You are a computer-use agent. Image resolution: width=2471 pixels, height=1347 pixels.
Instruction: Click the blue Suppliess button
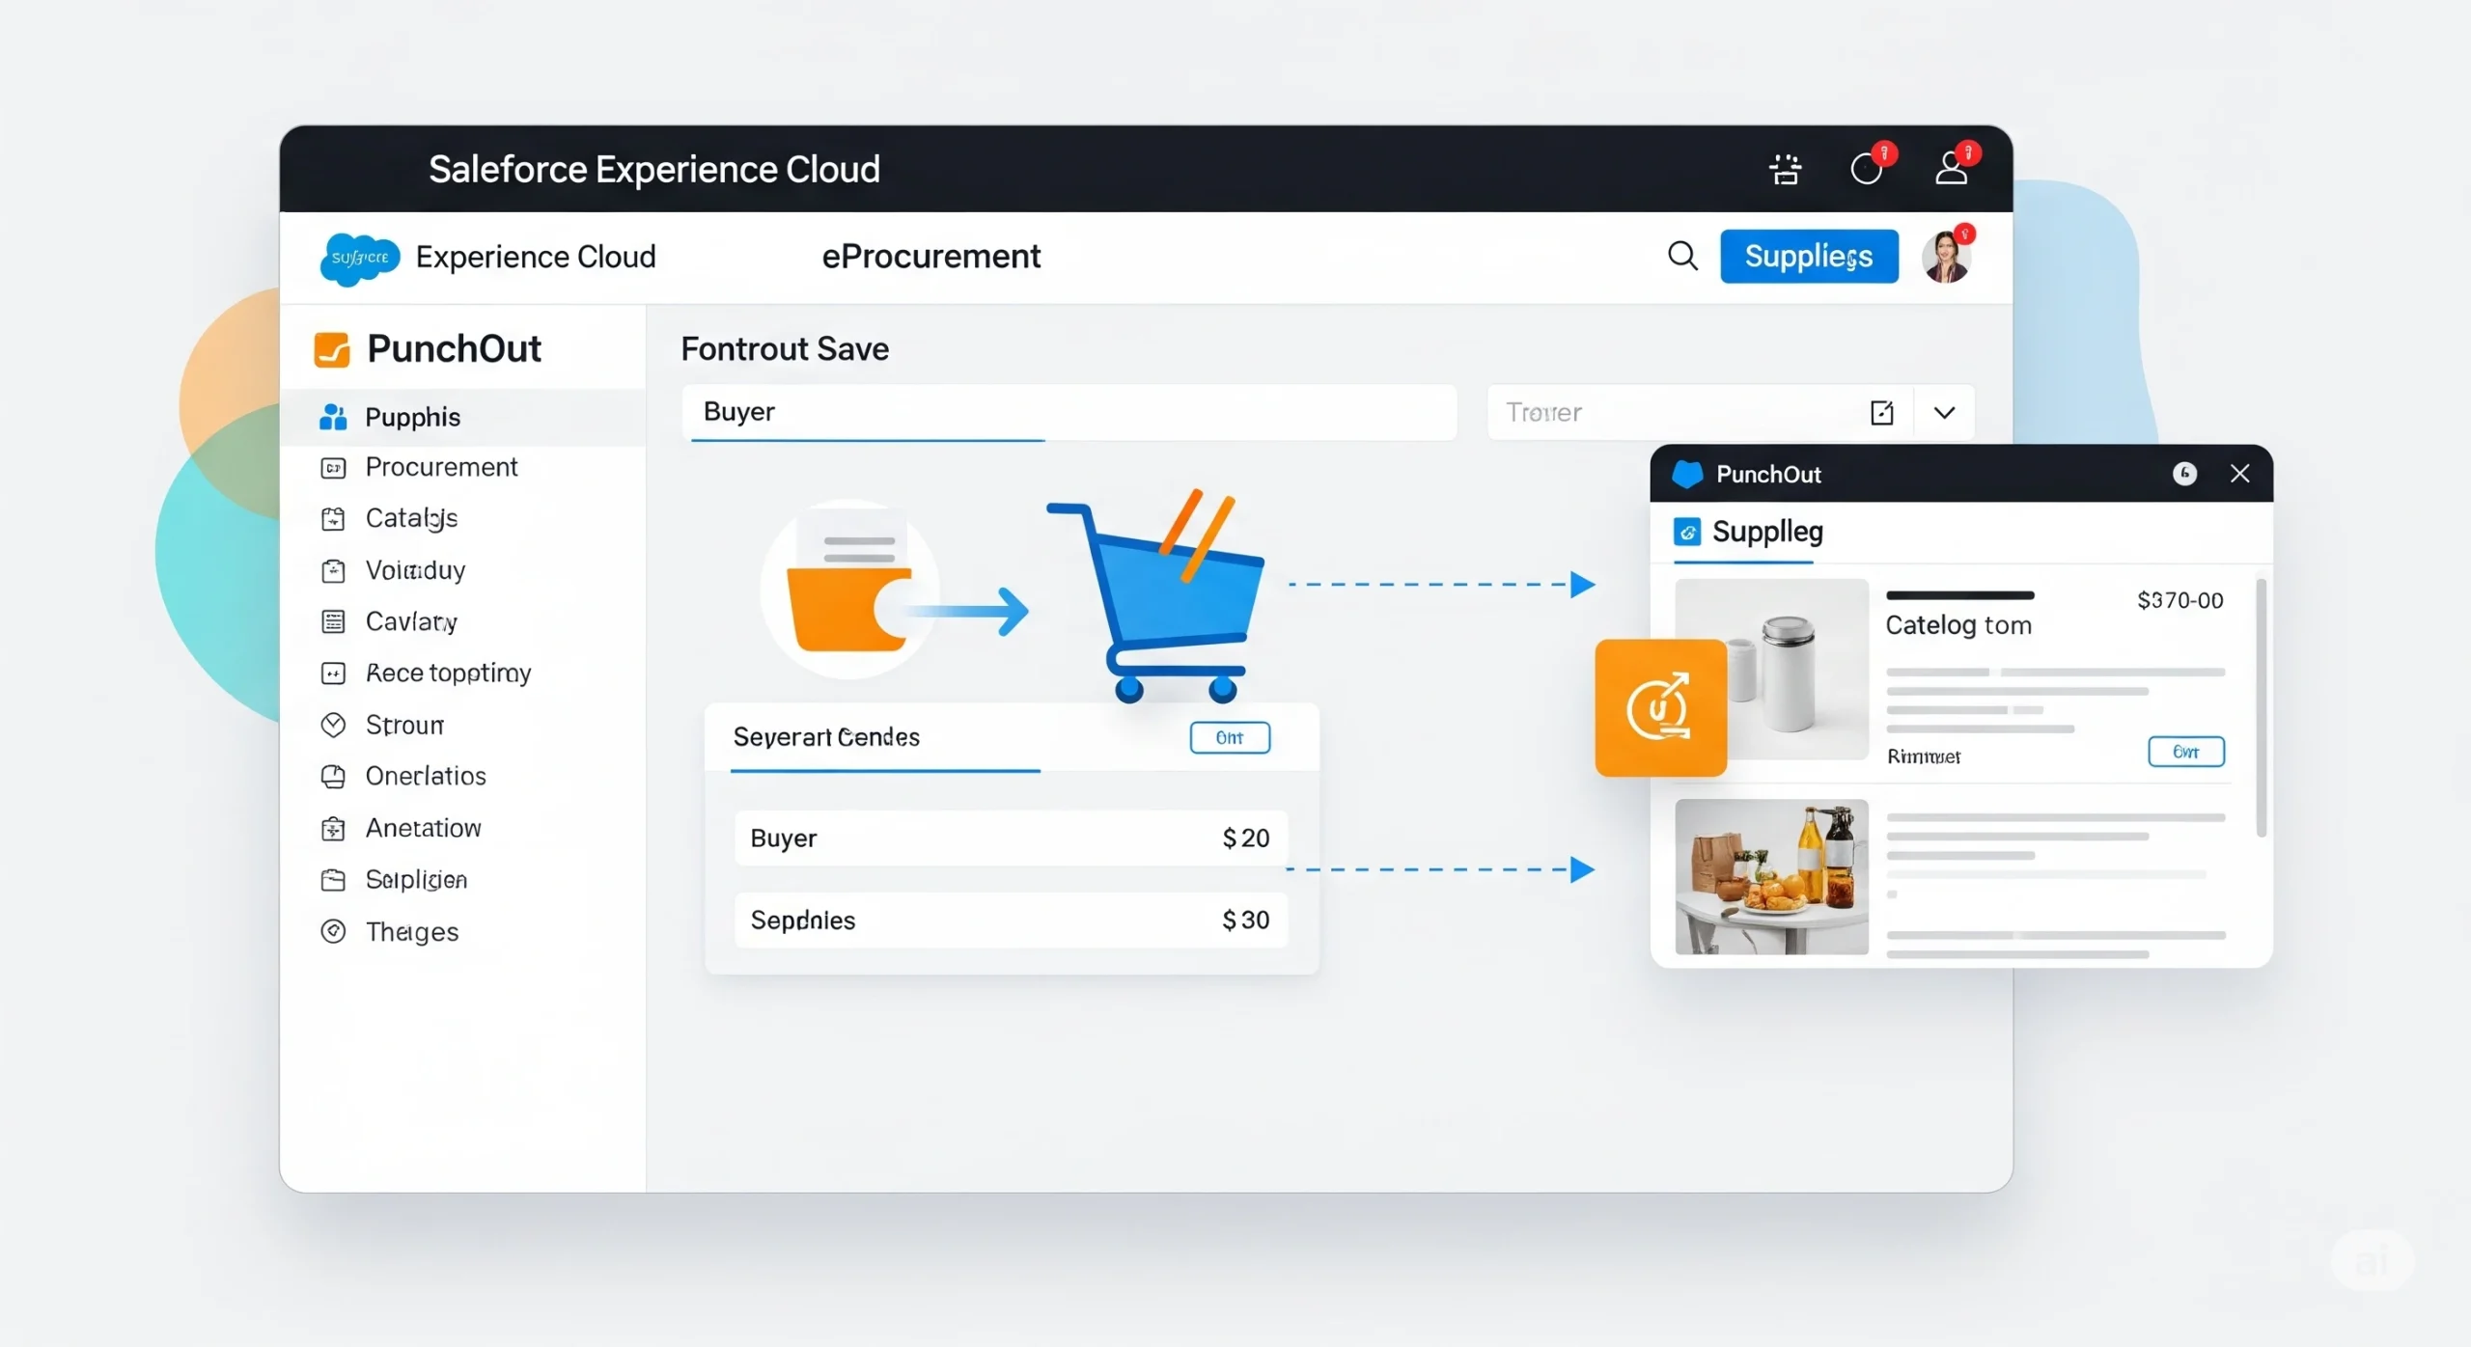coord(1808,257)
